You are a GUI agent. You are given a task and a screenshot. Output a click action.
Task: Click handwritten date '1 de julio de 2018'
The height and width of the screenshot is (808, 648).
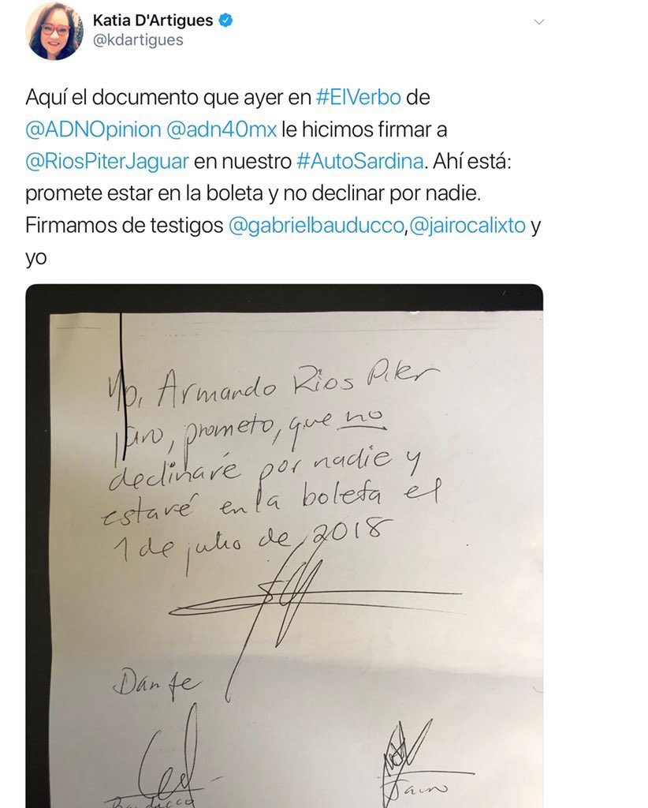click(251, 542)
